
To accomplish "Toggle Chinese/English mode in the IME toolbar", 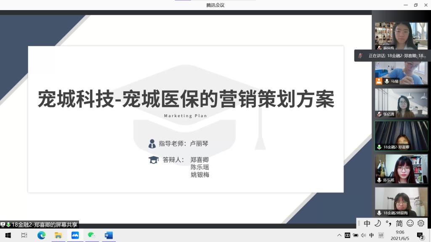I will (367, 224).
